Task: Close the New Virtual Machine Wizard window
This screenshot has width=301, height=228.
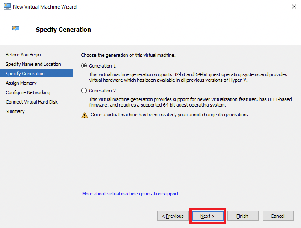Action: coord(294,7)
